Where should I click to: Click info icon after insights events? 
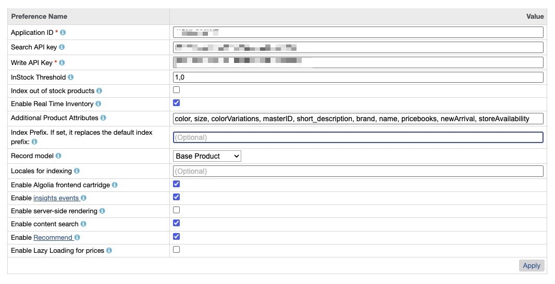tap(83, 198)
